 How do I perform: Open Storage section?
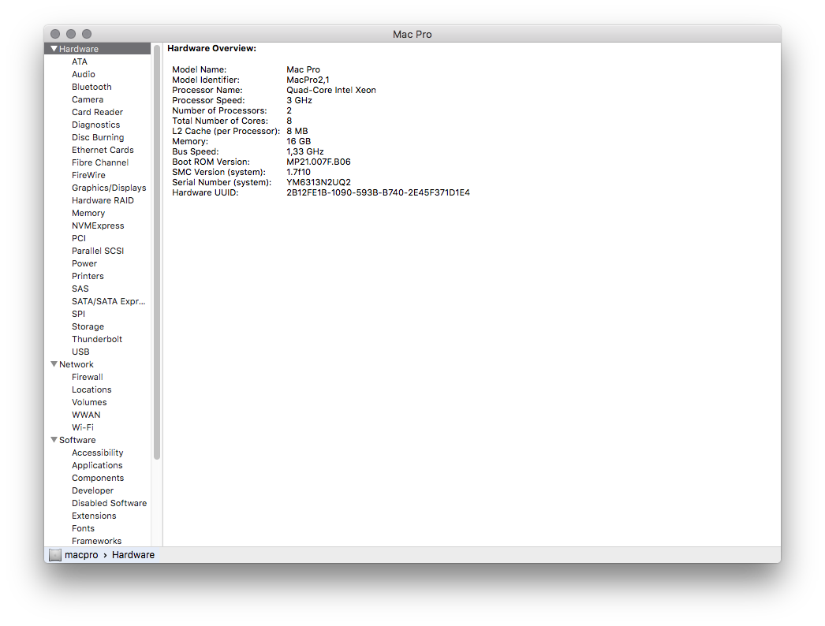[88, 326]
